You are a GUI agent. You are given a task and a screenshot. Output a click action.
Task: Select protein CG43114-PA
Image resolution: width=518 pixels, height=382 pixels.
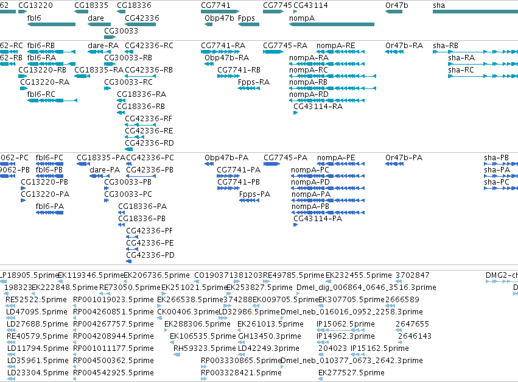[x=318, y=219]
